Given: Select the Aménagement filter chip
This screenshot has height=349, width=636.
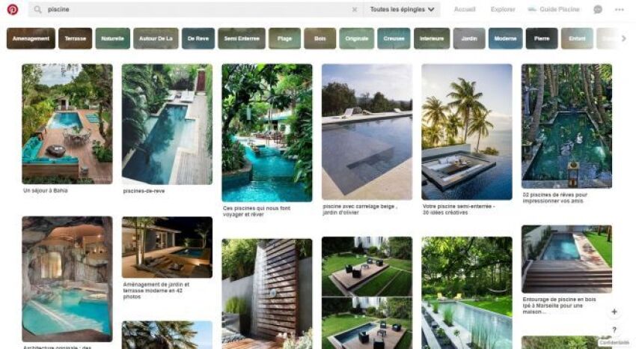Looking at the screenshot, I should (31, 38).
